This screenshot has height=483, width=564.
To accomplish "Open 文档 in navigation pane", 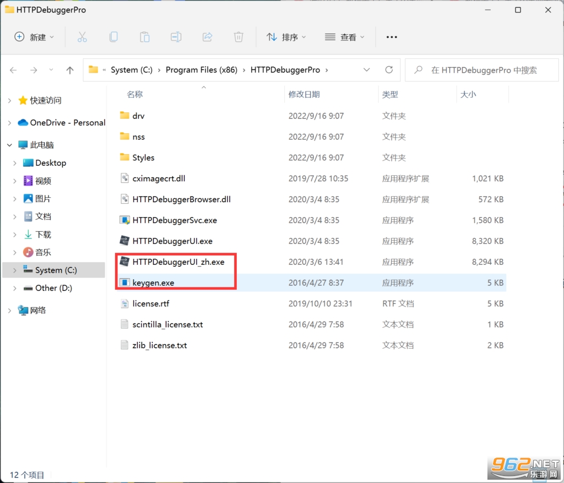I will (x=43, y=216).
